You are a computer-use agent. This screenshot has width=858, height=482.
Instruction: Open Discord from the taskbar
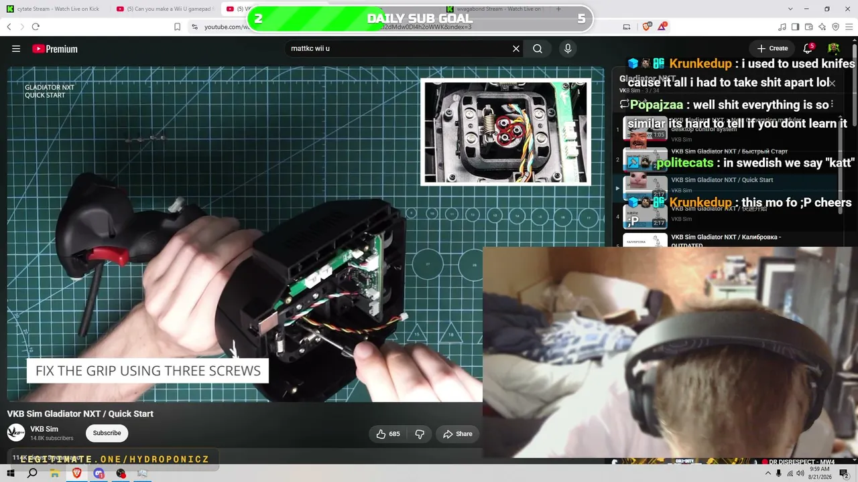coord(99,473)
